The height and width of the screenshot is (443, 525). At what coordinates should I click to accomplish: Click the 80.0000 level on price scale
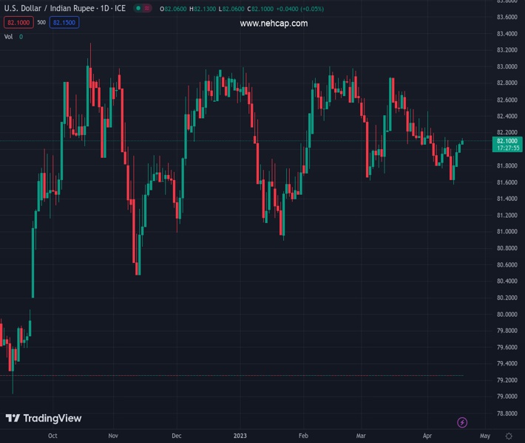(507, 314)
